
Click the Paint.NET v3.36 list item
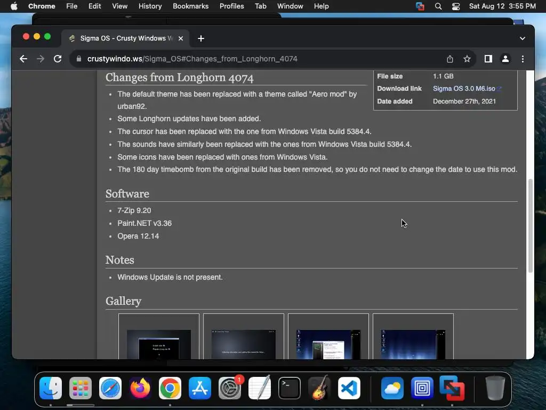[144, 223]
